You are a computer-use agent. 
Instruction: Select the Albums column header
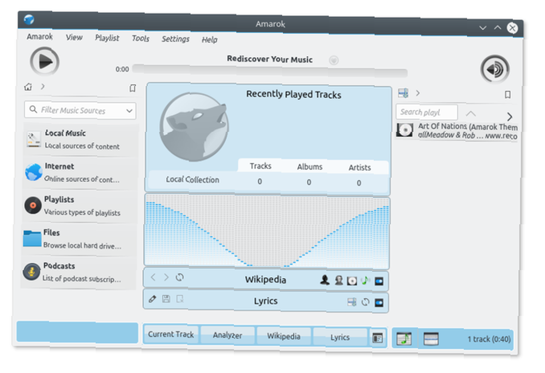(x=310, y=167)
